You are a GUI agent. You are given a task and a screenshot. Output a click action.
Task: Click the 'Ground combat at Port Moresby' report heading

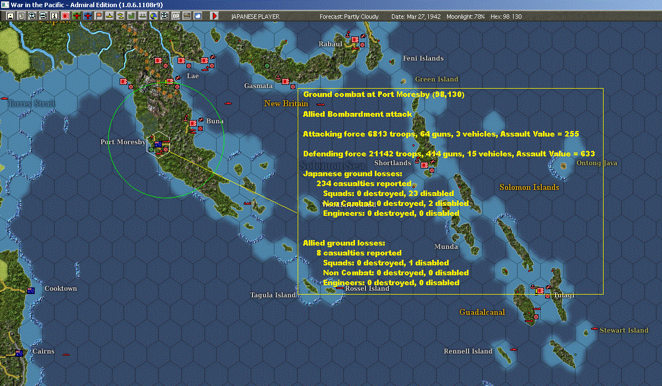tap(384, 94)
